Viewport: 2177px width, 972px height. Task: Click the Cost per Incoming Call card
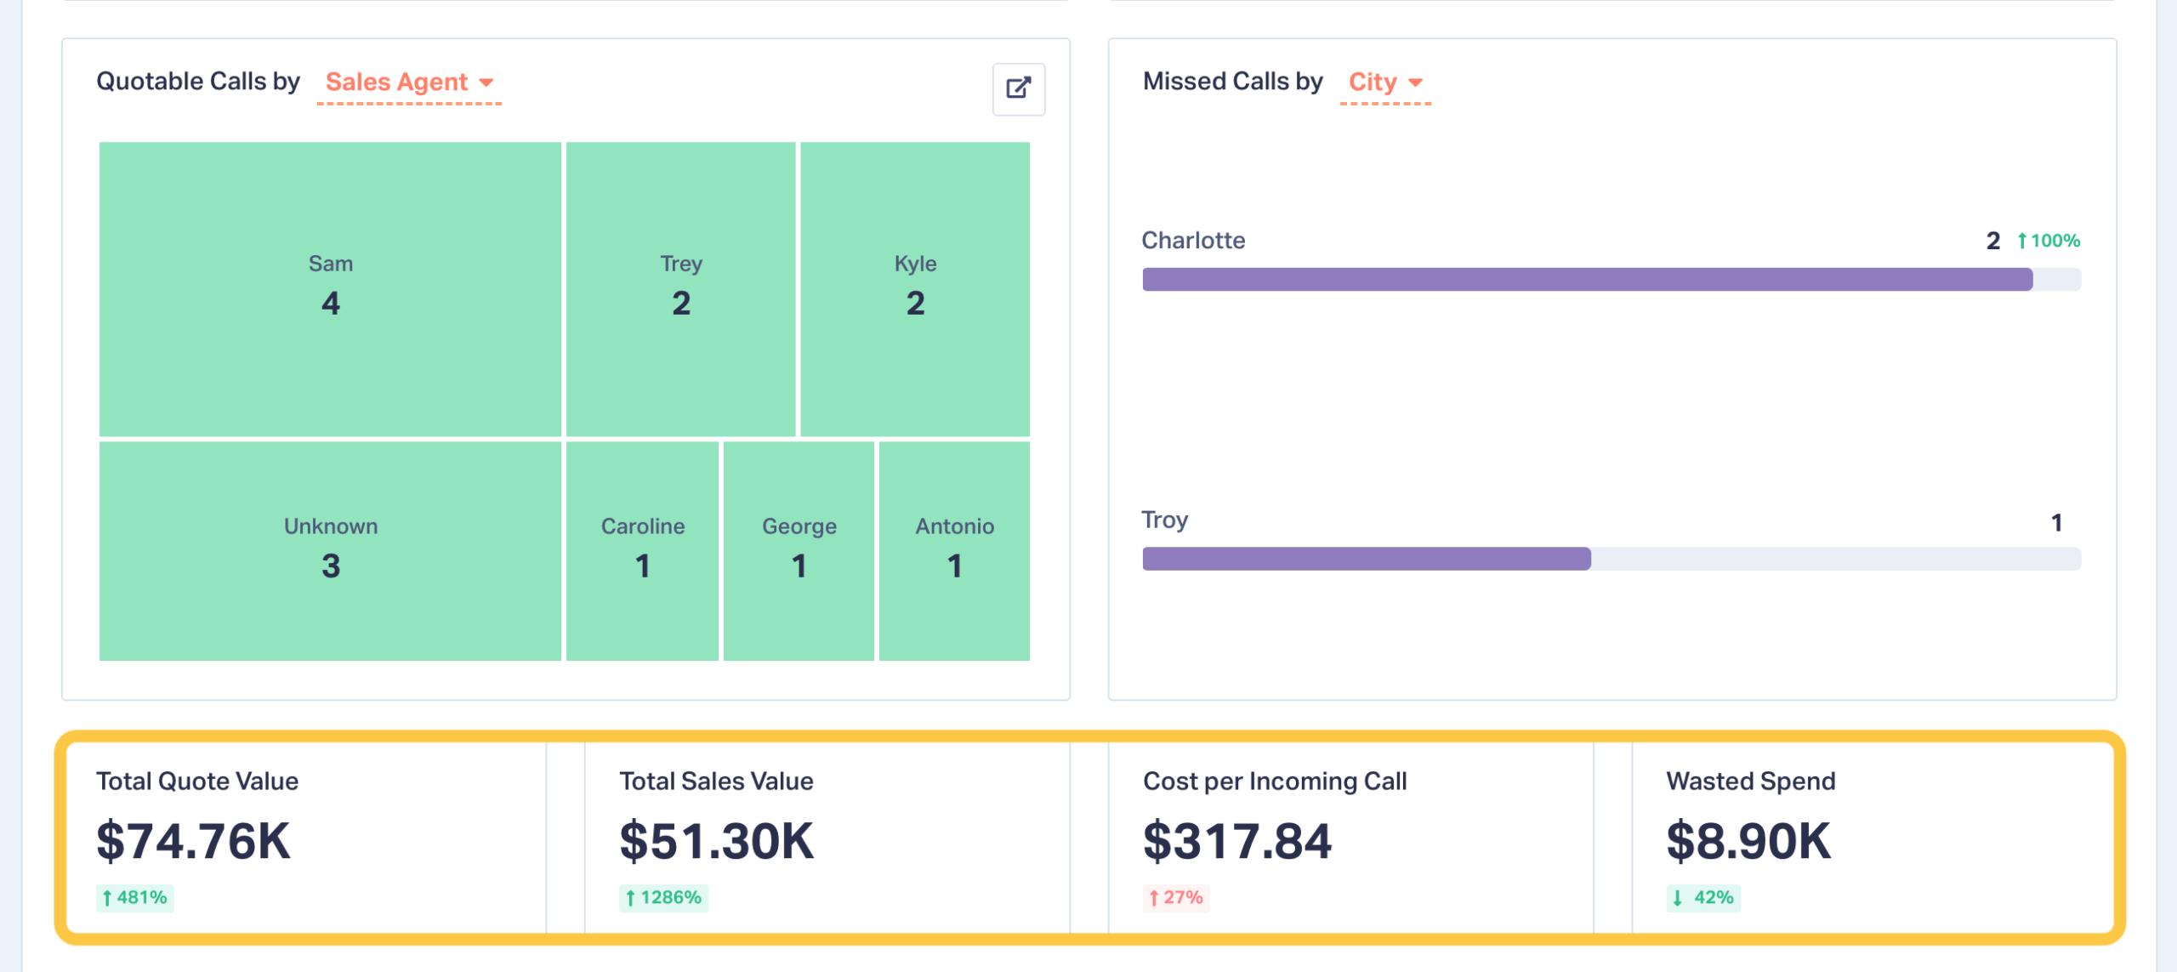click(1350, 838)
